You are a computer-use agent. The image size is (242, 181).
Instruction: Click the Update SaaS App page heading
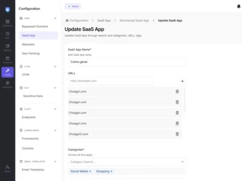tap(84, 29)
